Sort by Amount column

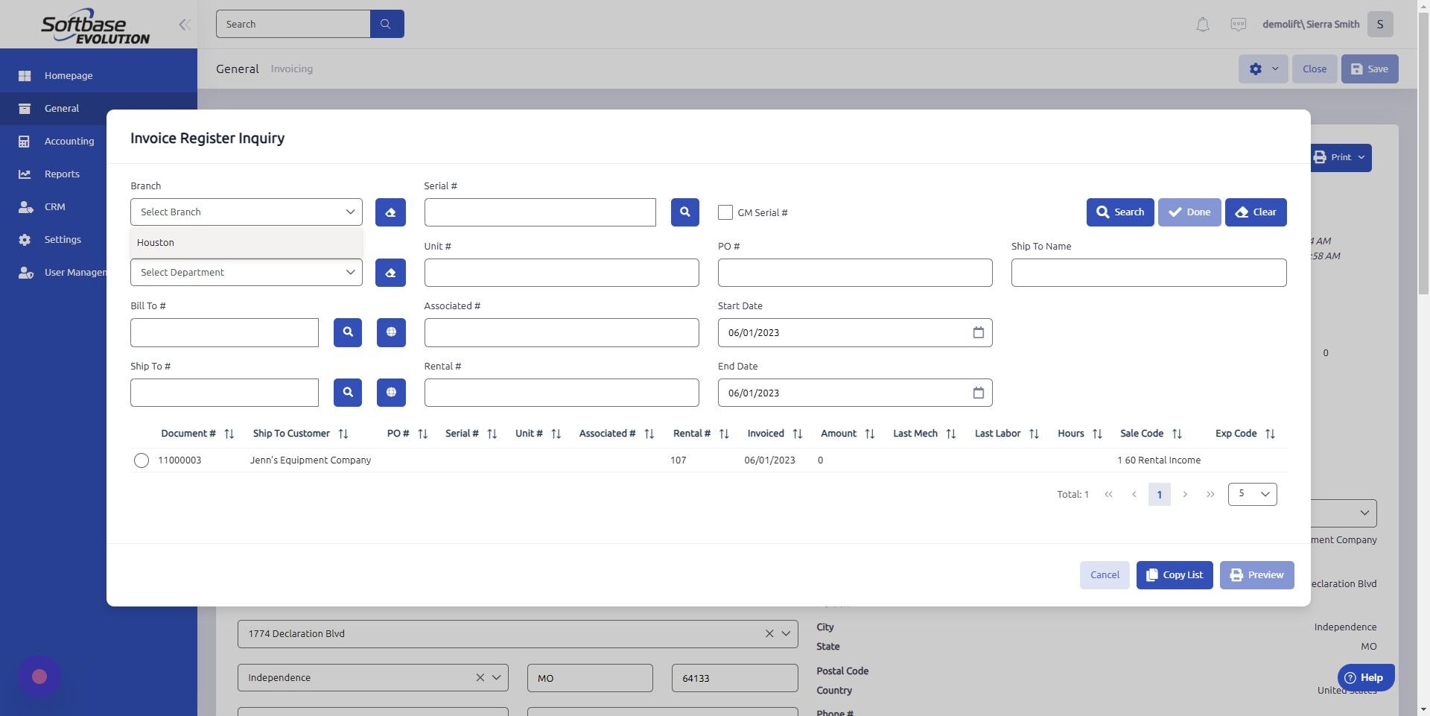pos(870,434)
